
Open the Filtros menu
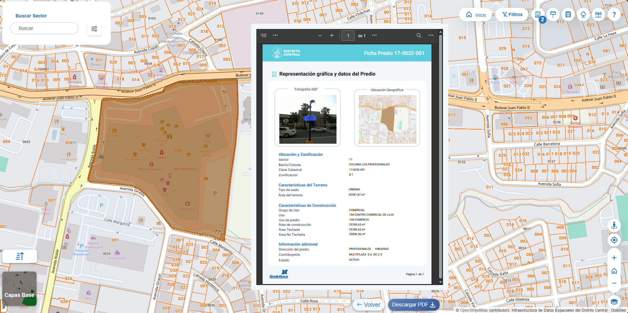click(512, 15)
